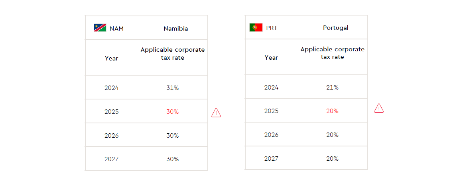457x187 pixels.
Task: Click the Namibia flag icon
Action: tap(100, 28)
